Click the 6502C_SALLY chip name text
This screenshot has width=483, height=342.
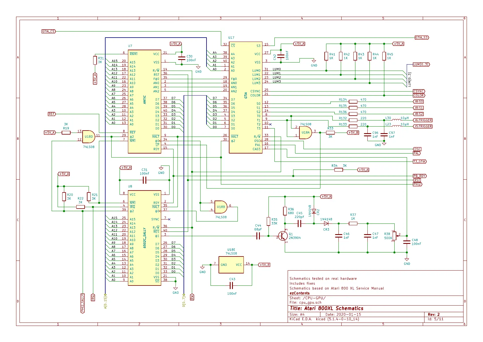[145, 238]
